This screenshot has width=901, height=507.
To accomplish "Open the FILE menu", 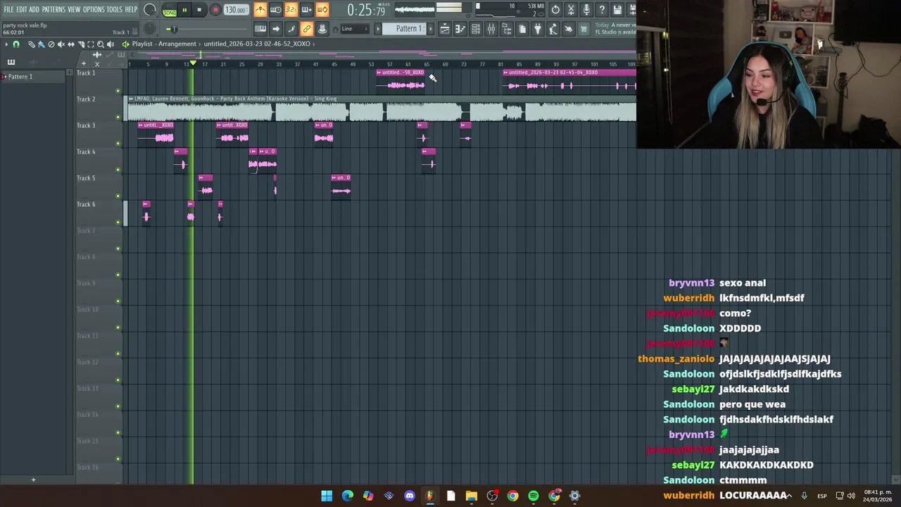I will coord(8,10).
